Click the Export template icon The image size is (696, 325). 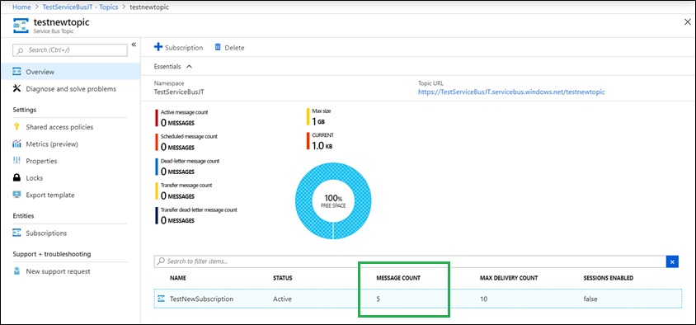17,195
